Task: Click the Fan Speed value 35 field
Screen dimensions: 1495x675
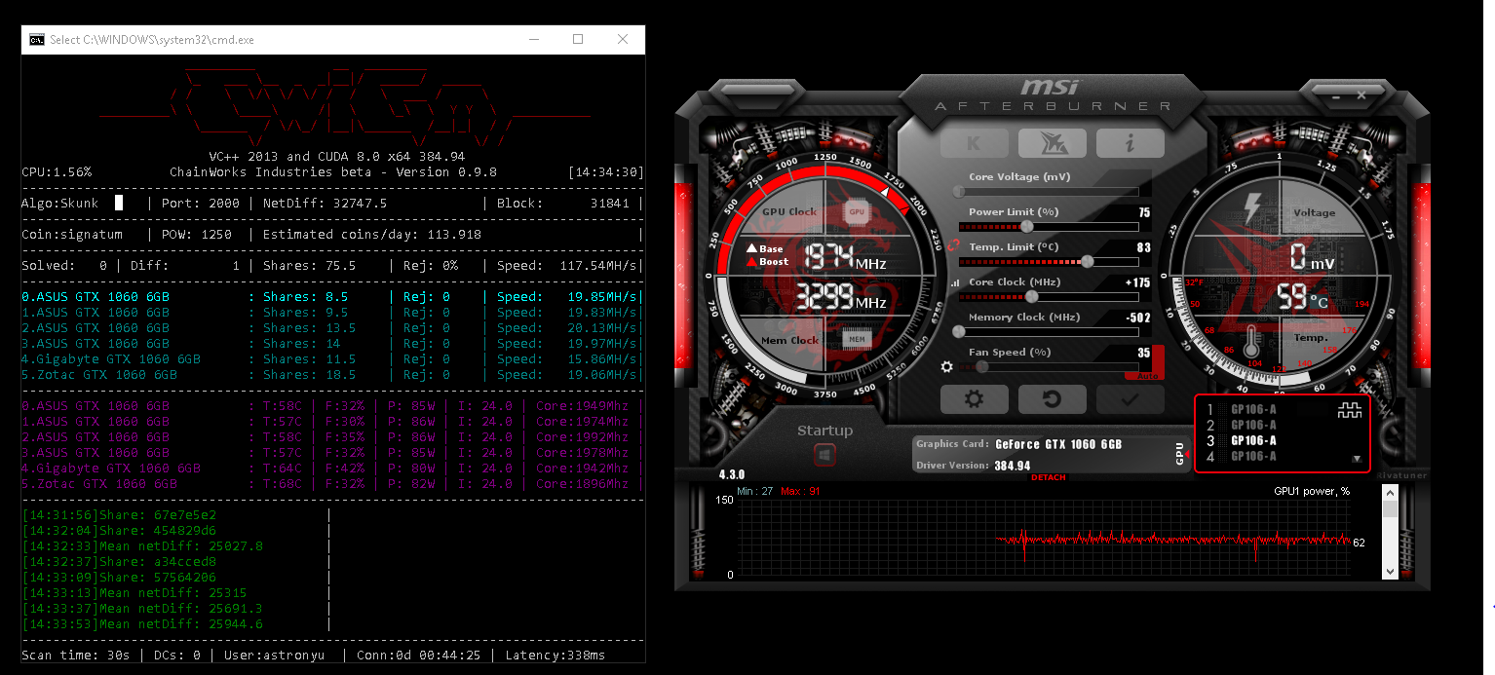Action: click(1144, 353)
